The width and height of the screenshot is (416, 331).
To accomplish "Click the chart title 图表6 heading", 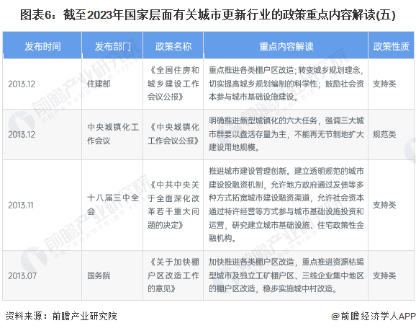I will coord(208,15).
